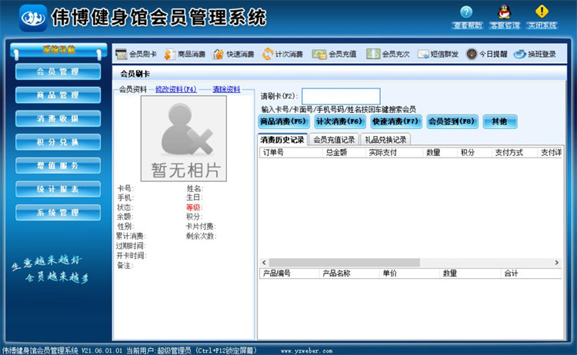This screenshot has width=577, height=355.
Task: Click the 产品编号 column header
Action: [289, 274]
